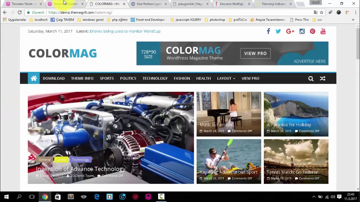Screen dimensions: 360x202
Task: Open the taskbar clock and date
Action: [x=351, y=197]
